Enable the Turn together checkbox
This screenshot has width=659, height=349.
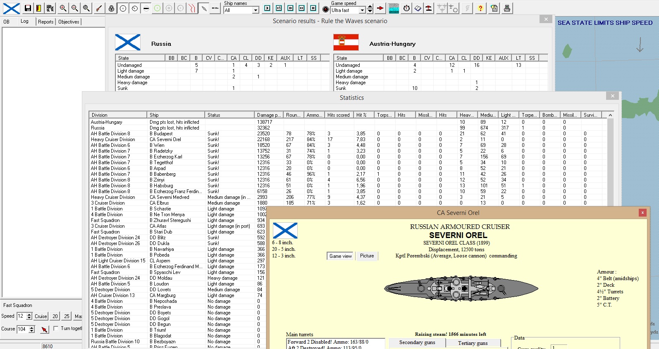pos(56,328)
